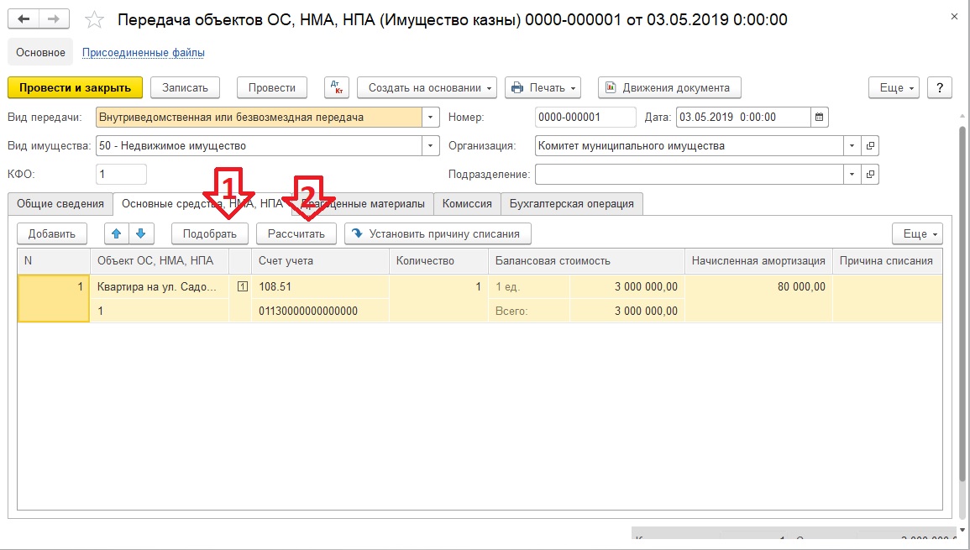Move row up with blue arrow
The width and height of the screenshot is (970, 550).
click(117, 233)
